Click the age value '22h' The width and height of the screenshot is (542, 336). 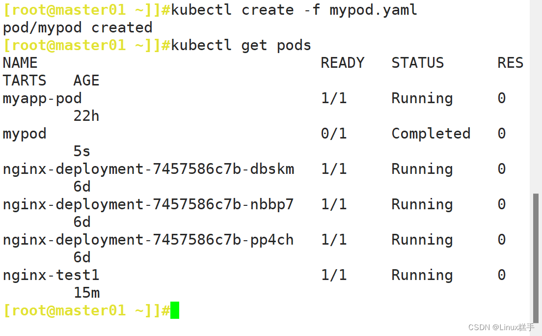pos(86,116)
